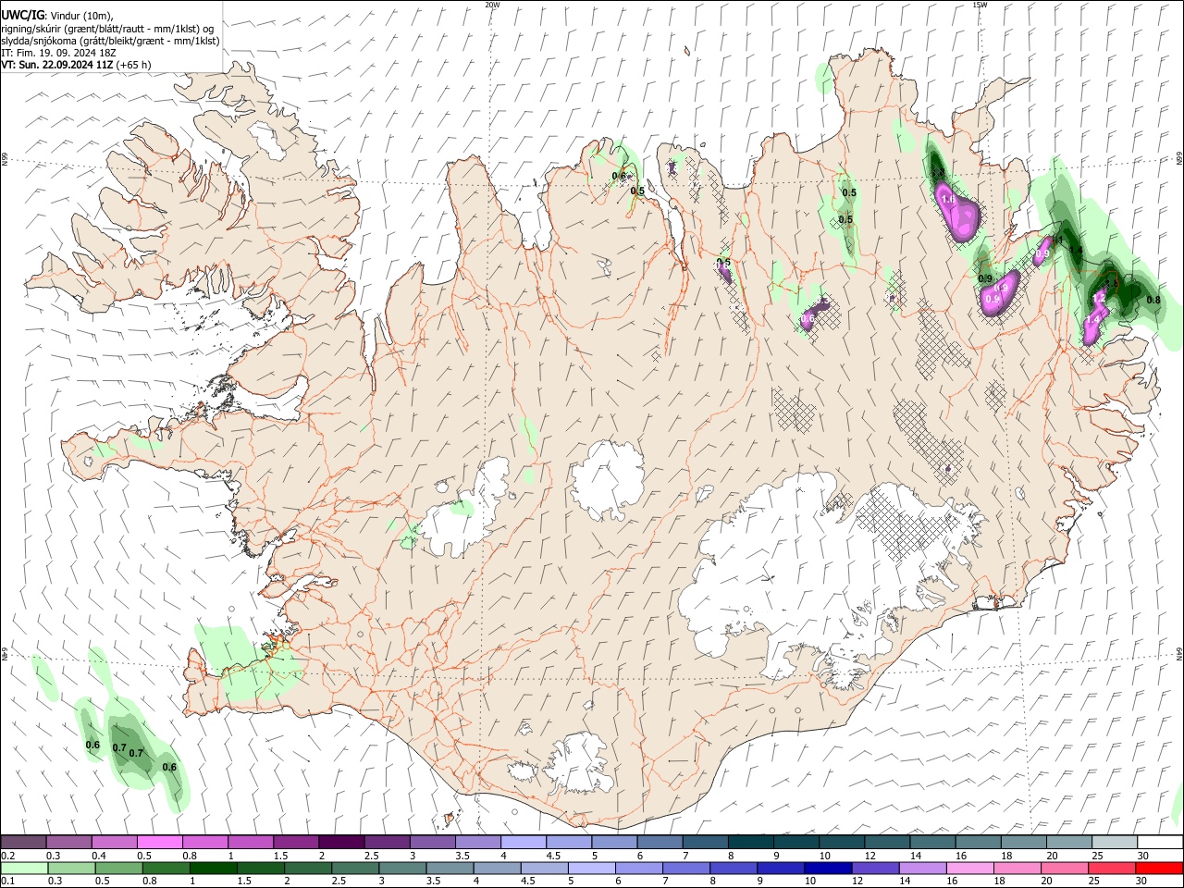Pick the deep blue bottom-row swatch between 10 and 12
This screenshot has height=888, width=1184.
pyautogui.click(x=827, y=868)
